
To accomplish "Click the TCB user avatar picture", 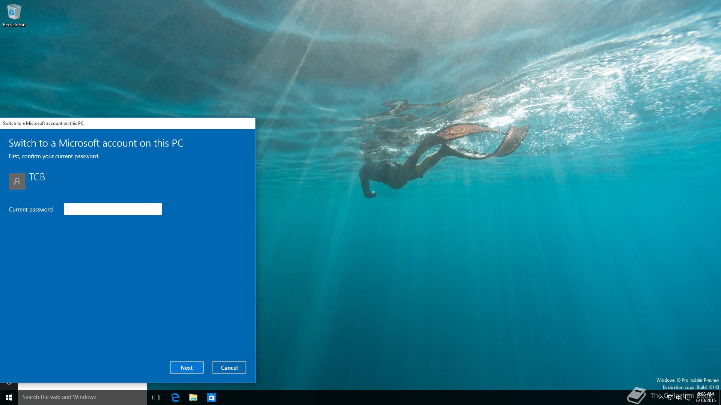I will (17, 181).
